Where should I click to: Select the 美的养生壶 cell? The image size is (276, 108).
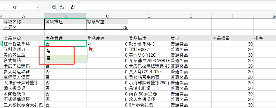(x=24, y=55)
